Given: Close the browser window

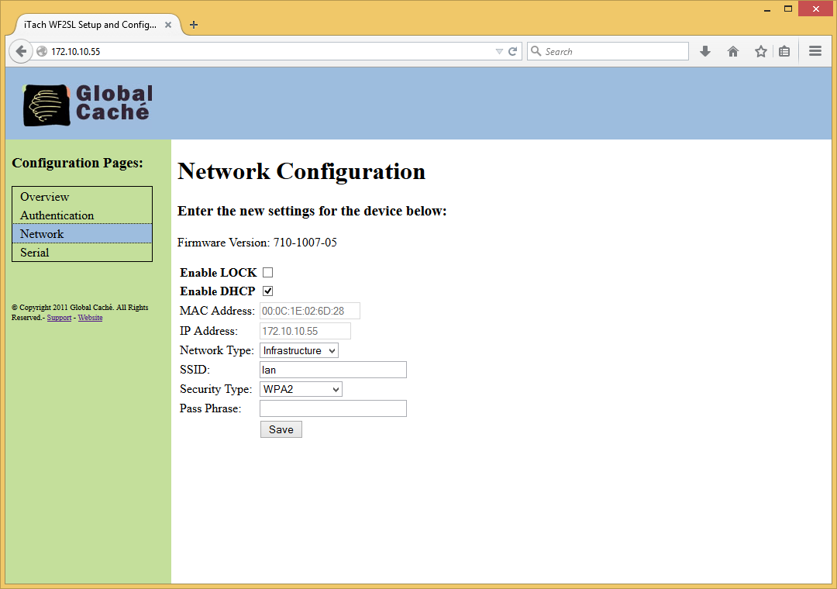Looking at the screenshot, I should pyautogui.click(x=815, y=9).
